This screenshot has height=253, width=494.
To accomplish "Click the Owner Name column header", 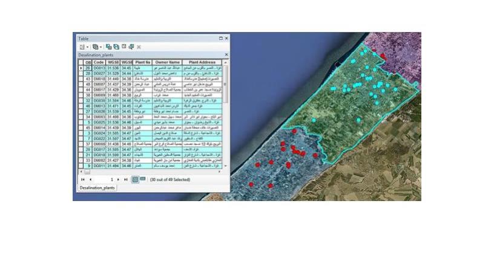I will point(167,62).
